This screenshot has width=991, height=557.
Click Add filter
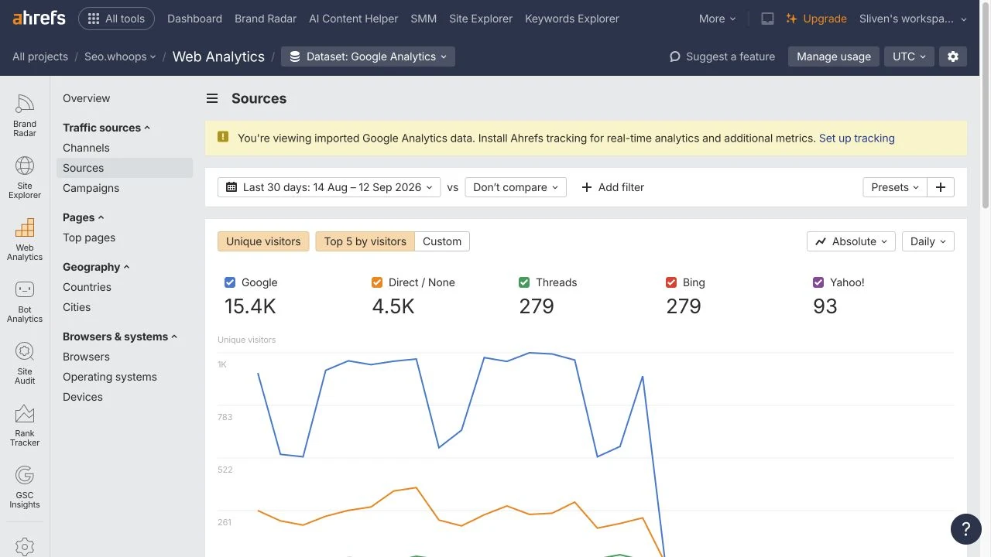click(612, 187)
